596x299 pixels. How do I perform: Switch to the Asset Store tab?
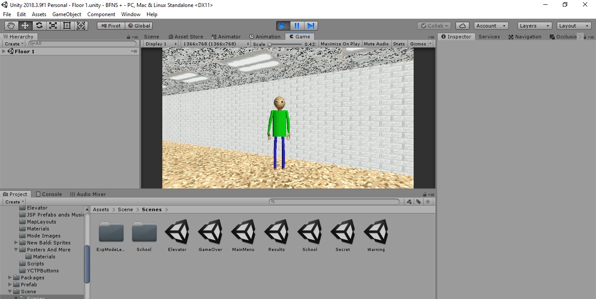(186, 37)
